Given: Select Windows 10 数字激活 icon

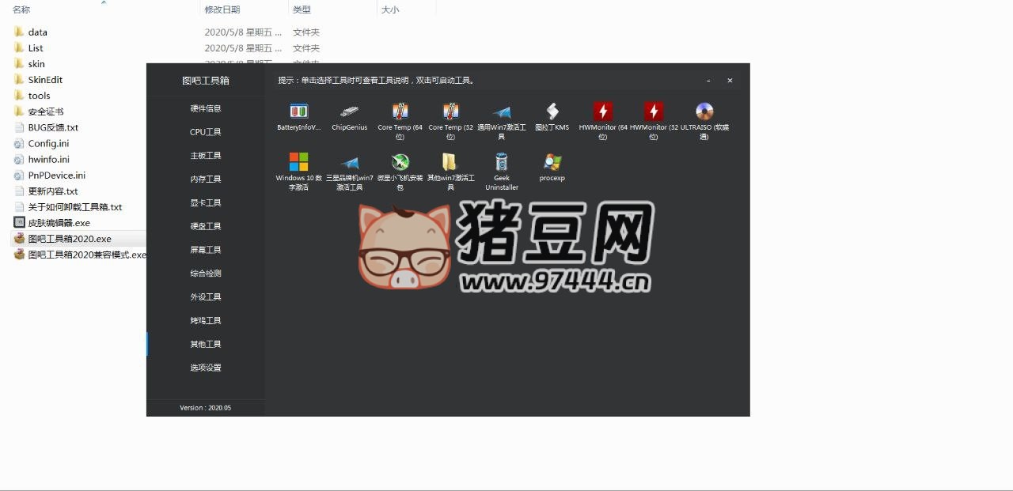Looking at the screenshot, I should [298, 162].
